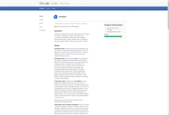Screen dimensions: 169x115
Task: Click the Inkscape label tag
Action: click(x=115, y=36)
